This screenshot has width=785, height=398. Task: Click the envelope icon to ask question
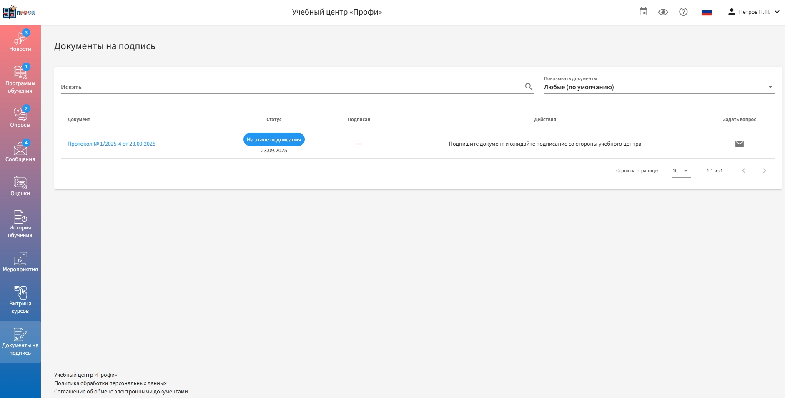coord(739,144)
